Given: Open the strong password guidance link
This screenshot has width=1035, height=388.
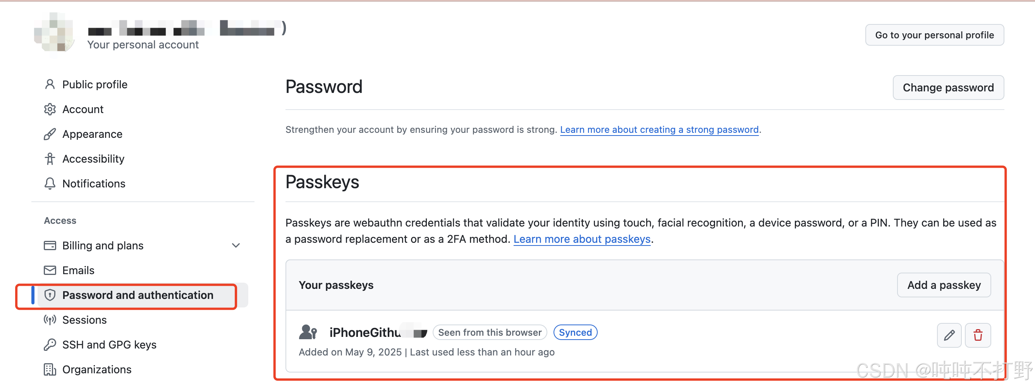Looking at the screenshot, I should click(x=659, y=130).
